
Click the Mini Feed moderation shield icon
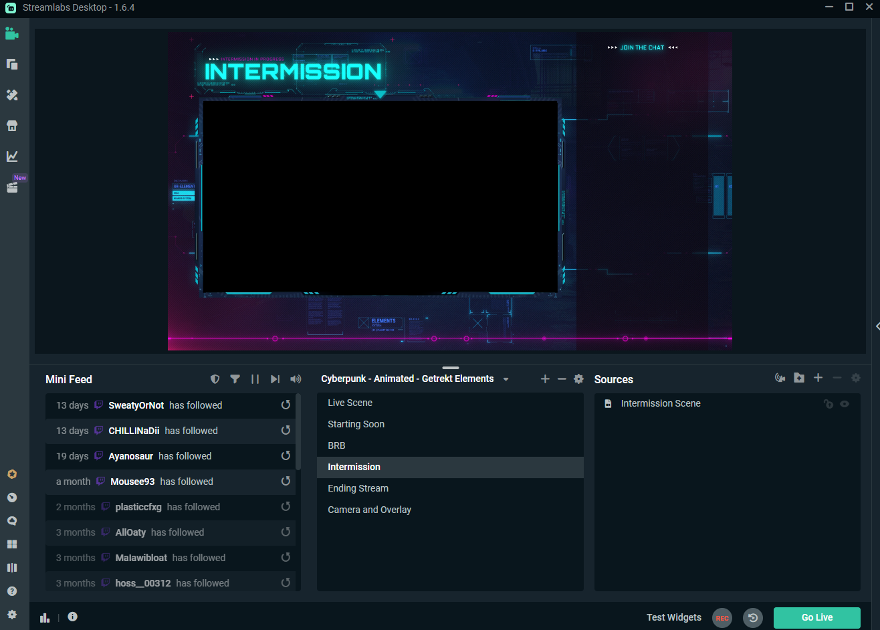pos(215,379)
